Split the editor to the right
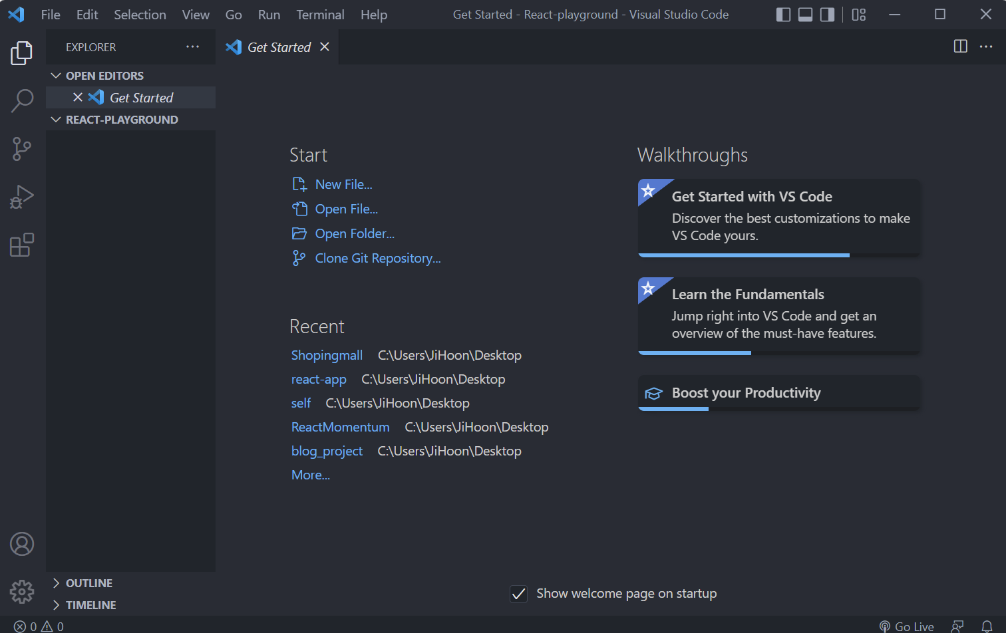1006x633 pixels. tap(961, 46)
